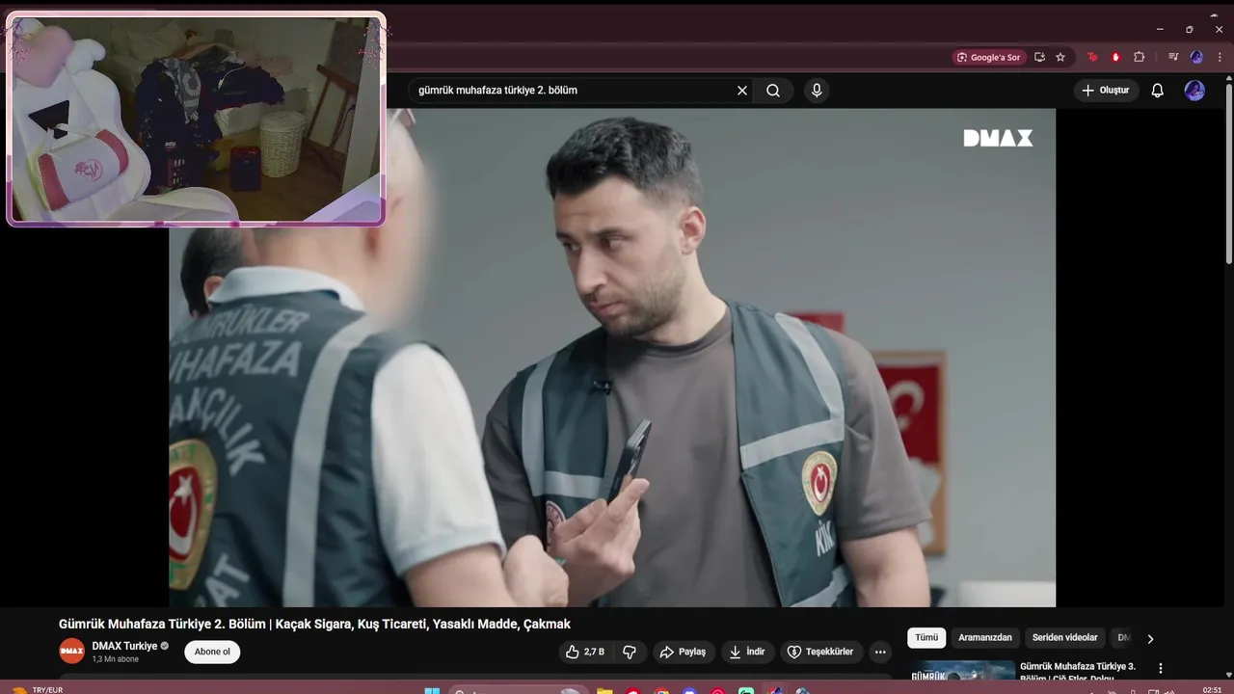1234x694 pixels.
Task: Click the taskbar clock showing 02:51
Action: 1212,690
